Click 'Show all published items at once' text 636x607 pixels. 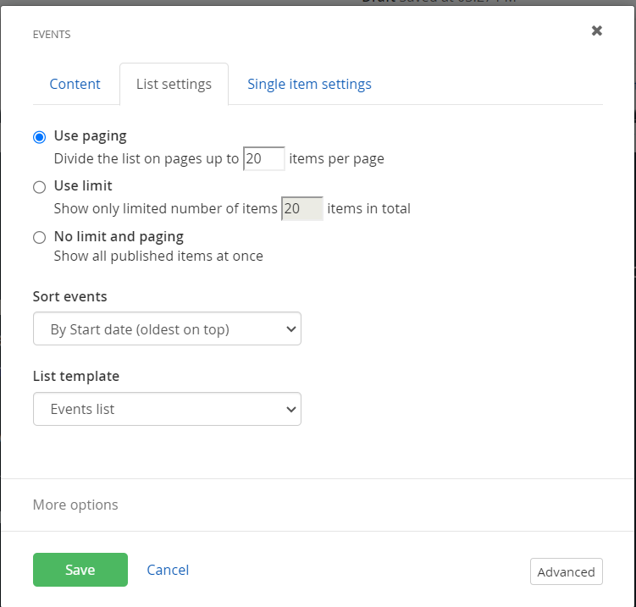pyautogui.click(x=158, y=257)
